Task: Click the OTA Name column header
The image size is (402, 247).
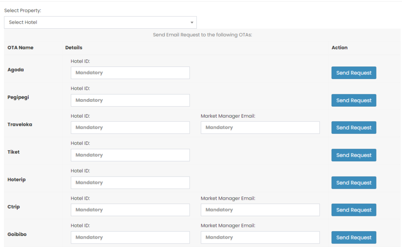Action: coord(20,48)
